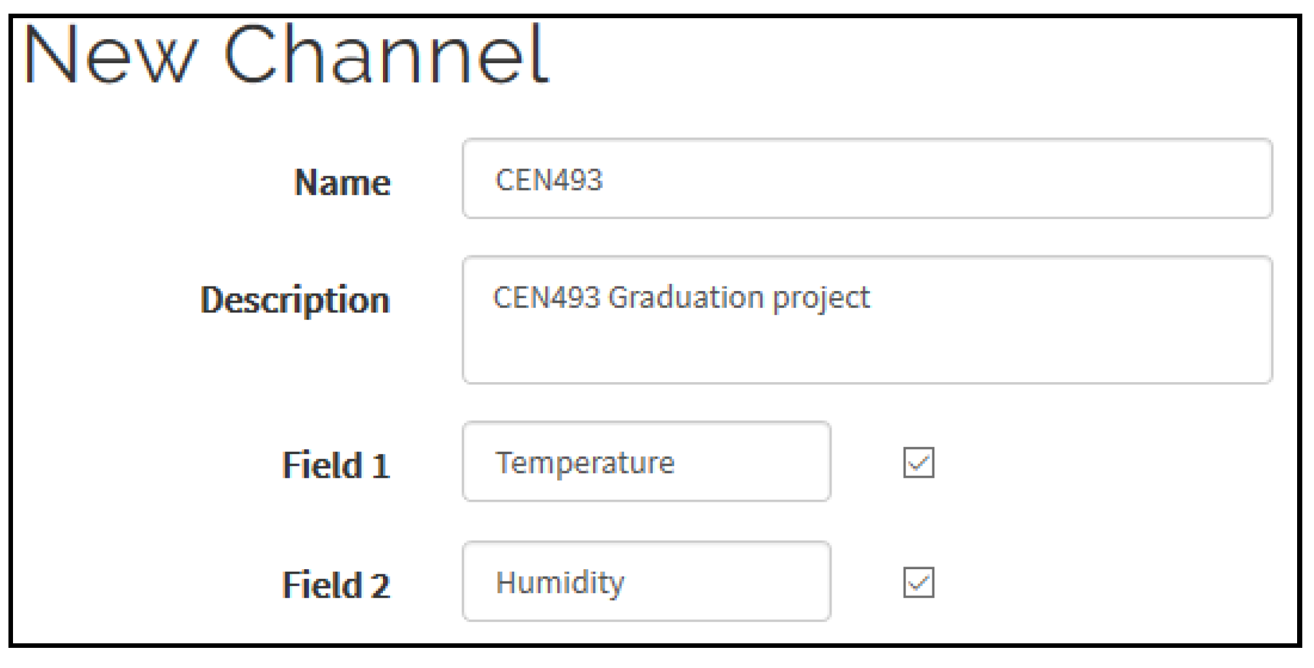Click the Description label
The width and height of the screenshot is (1314, 668).
point(295,300)
